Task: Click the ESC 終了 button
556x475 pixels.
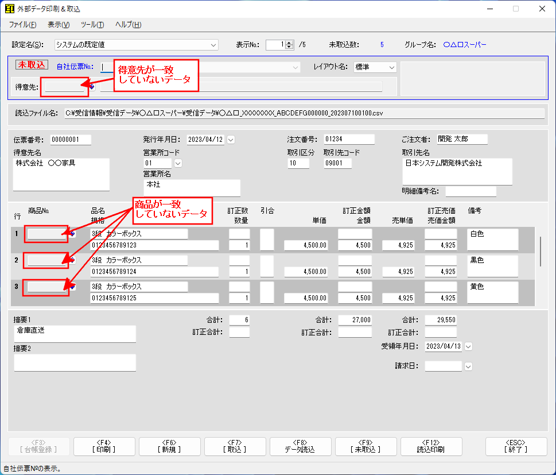Action: pos(516,446)
